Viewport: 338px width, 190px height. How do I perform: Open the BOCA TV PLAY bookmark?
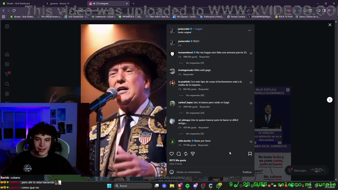pos(284,17)
